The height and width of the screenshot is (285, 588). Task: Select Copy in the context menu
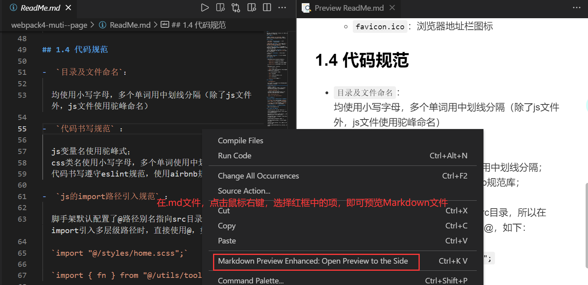tap(226, 226)
